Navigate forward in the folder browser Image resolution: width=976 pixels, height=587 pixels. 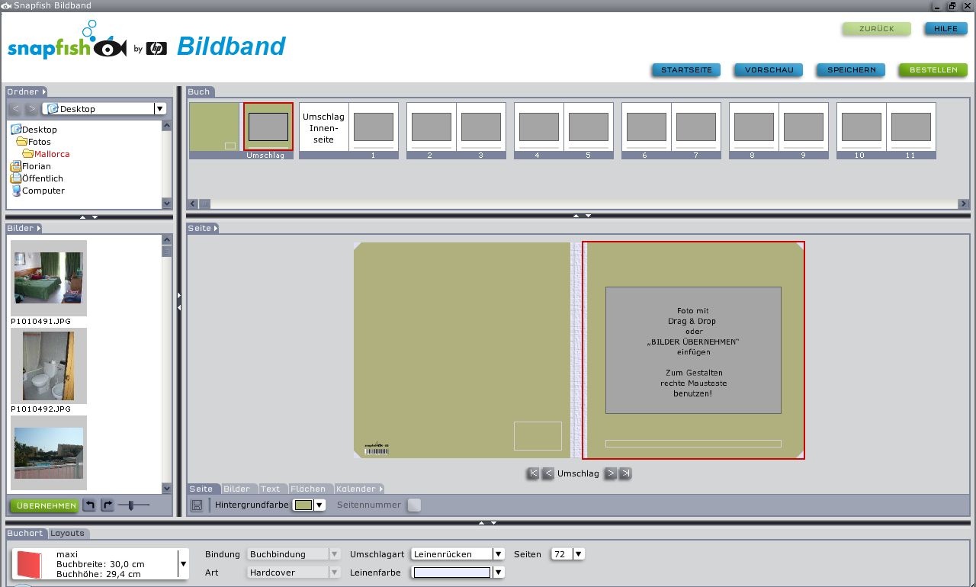31,109
